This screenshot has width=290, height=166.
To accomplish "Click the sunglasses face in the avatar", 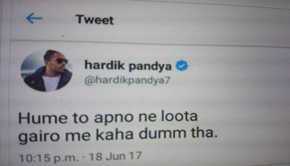I will click(x=60, y=62).
